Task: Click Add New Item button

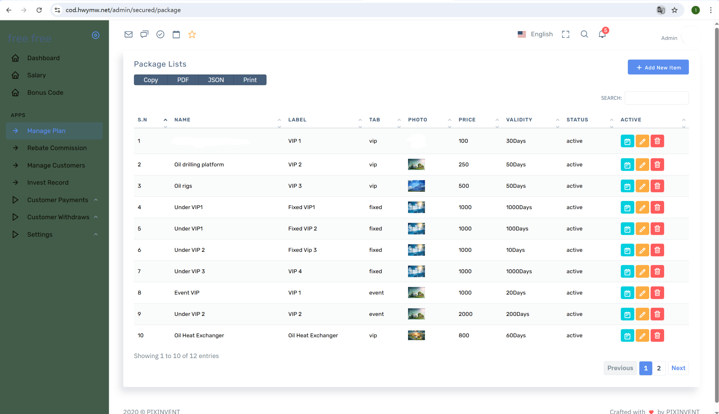Action: click(658, 67)
